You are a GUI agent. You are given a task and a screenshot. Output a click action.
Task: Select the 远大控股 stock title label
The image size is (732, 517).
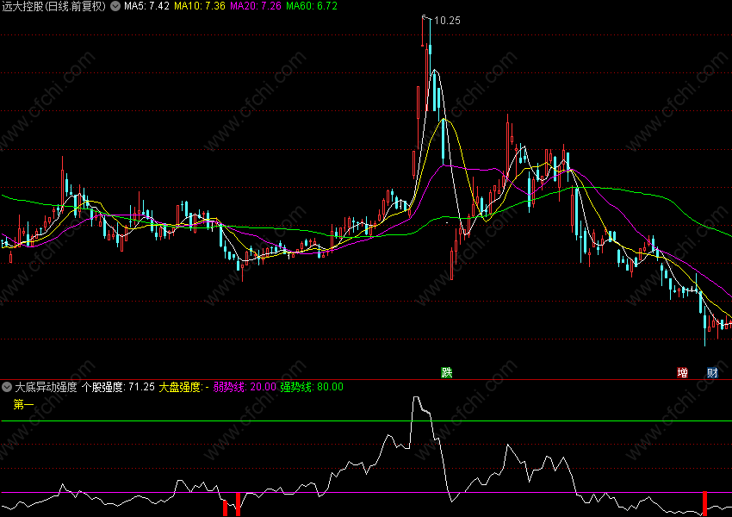(53, 6)
